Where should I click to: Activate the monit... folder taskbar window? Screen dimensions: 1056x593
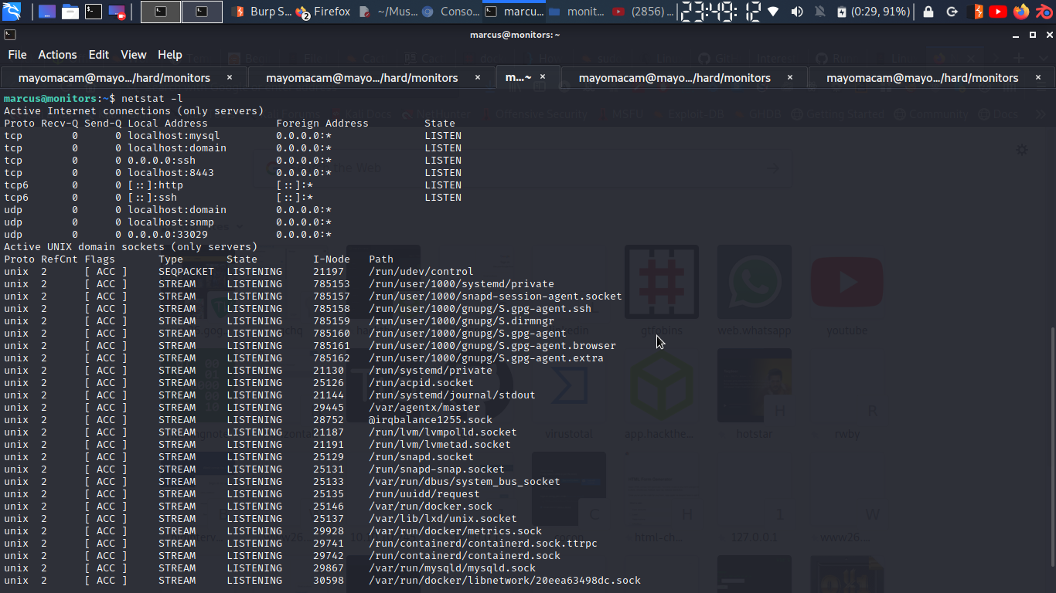(577, 12)
